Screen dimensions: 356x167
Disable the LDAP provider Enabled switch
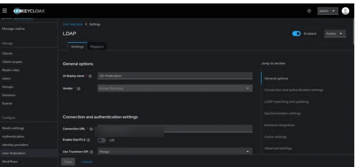296,34
